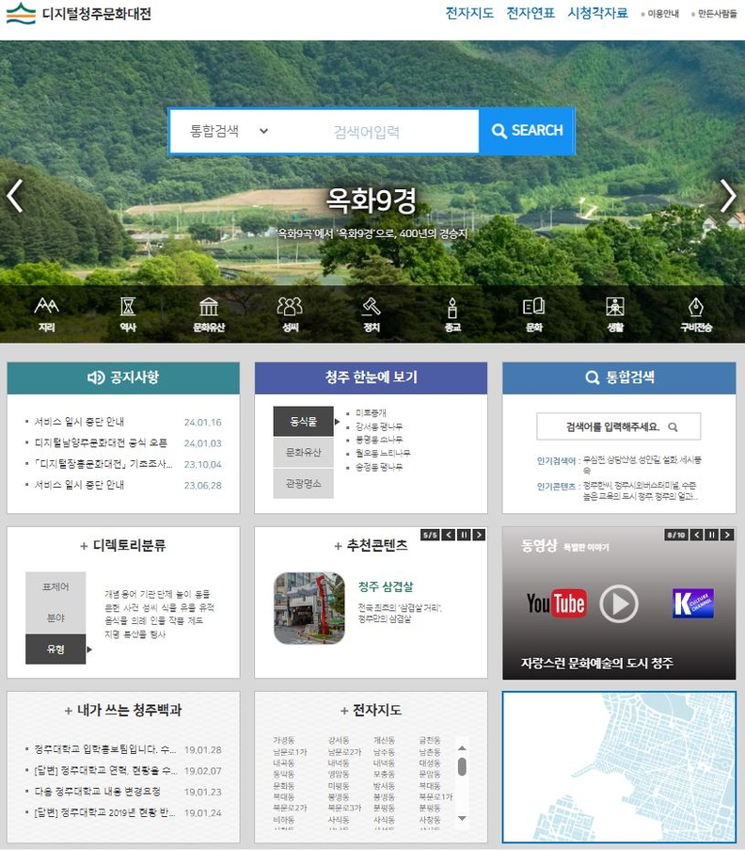The height and width of the screenshot is (850, 745).
Task: Go to previous banner slide with left arrow
Action: coord(14,196)
